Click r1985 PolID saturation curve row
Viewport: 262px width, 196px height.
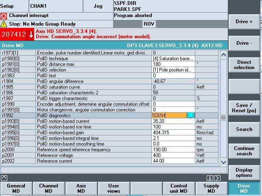(x=109, y=87)
